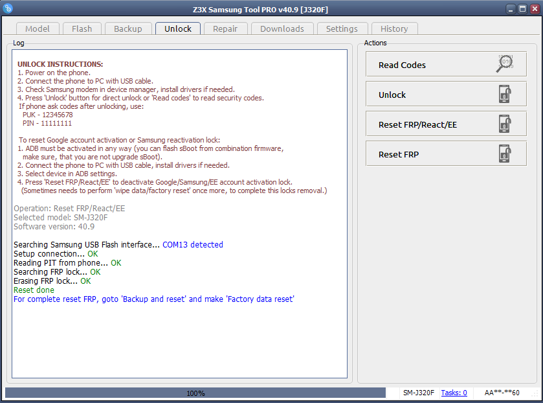Click 'For complete reset FRP' blue log line

(x=154, y=299)
